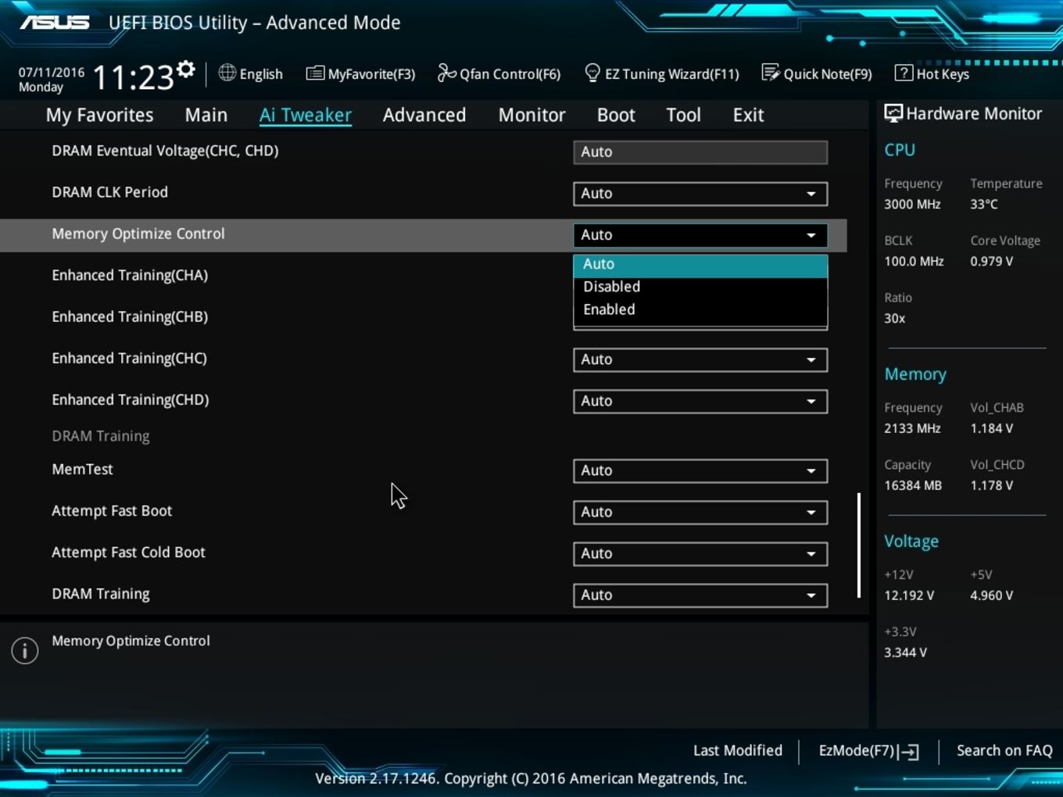
Task: Click the Hardware Monitor display icon
Action: [x=893, y=113]
